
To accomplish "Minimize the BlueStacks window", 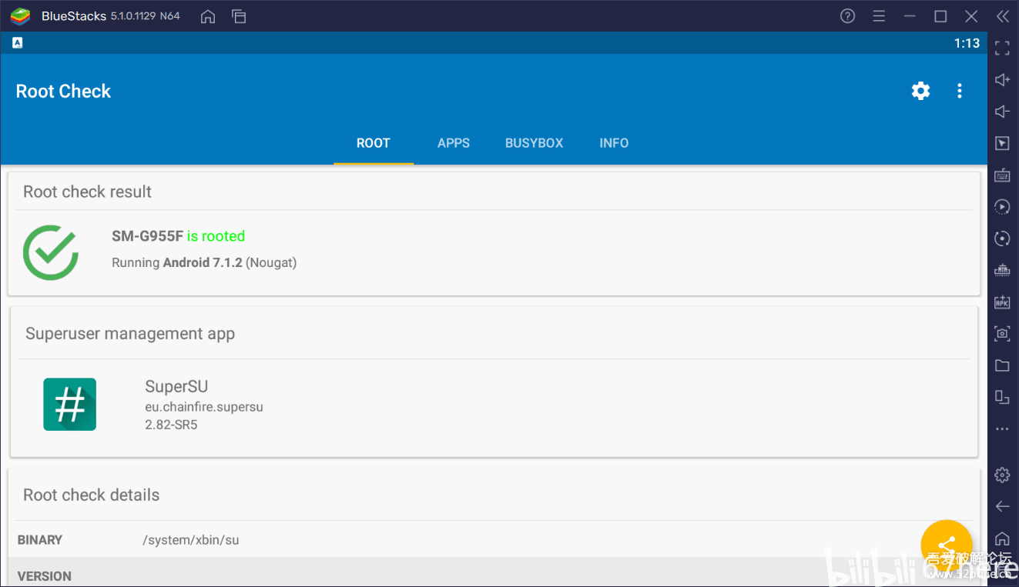I will pos(910,16).
